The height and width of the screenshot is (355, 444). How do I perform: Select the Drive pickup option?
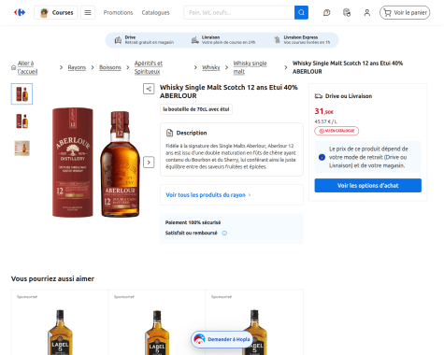[145, 40]
